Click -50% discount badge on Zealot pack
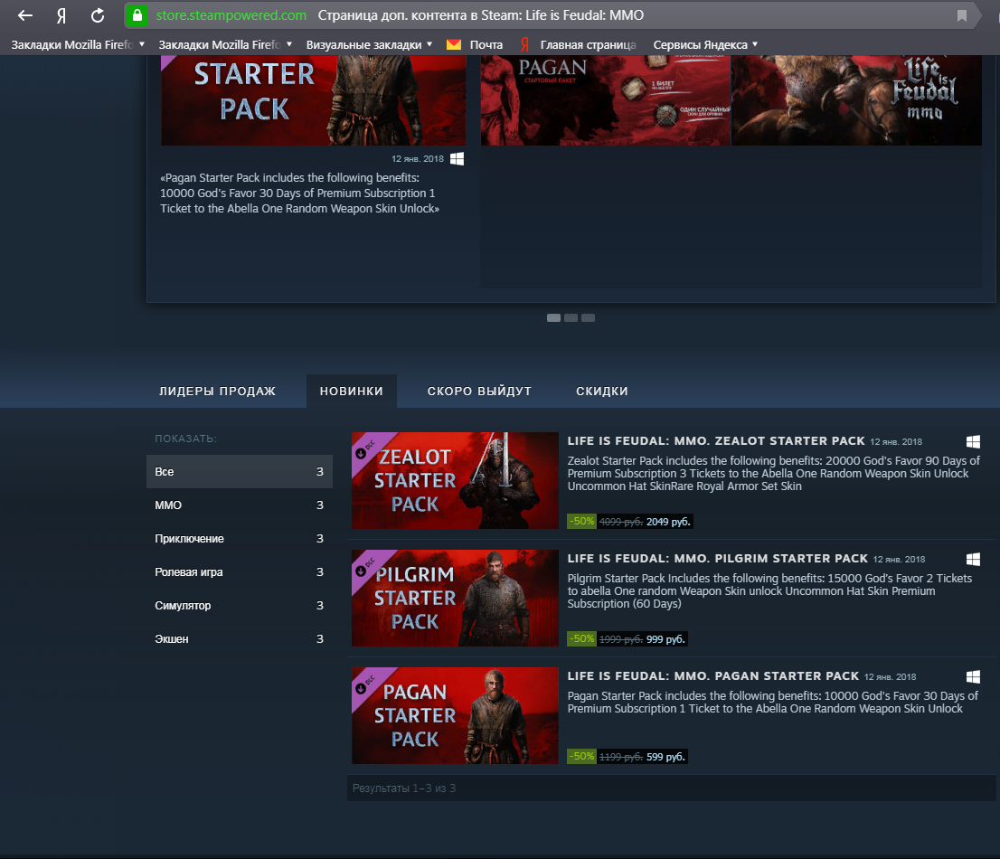The width and height of the screenshot is (1000, 859). [581, 521]
